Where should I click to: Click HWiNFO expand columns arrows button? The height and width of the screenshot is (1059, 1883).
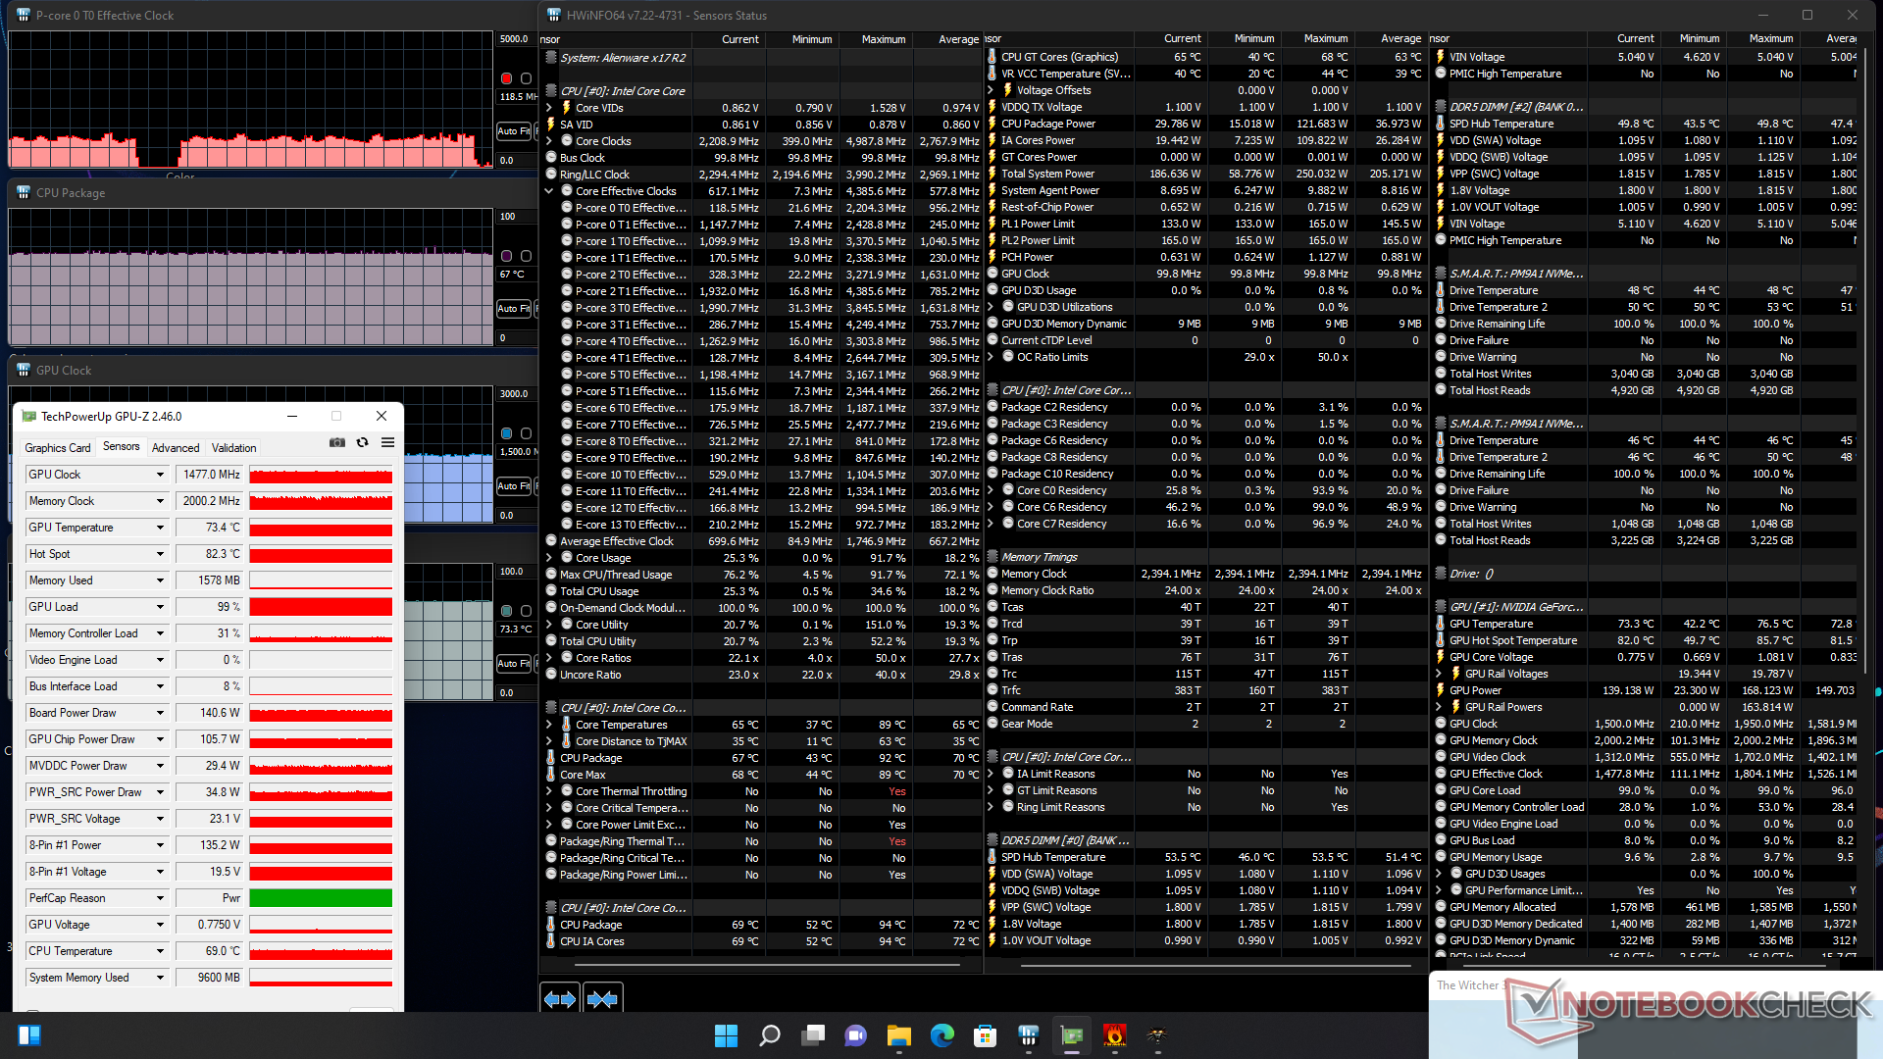560,998
